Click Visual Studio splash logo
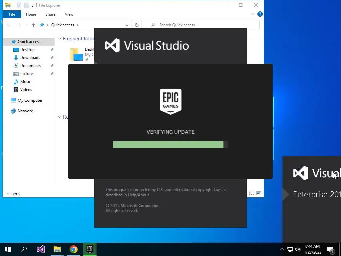The width and height of the screenshot is (341, 256). [x=147, y=45]
